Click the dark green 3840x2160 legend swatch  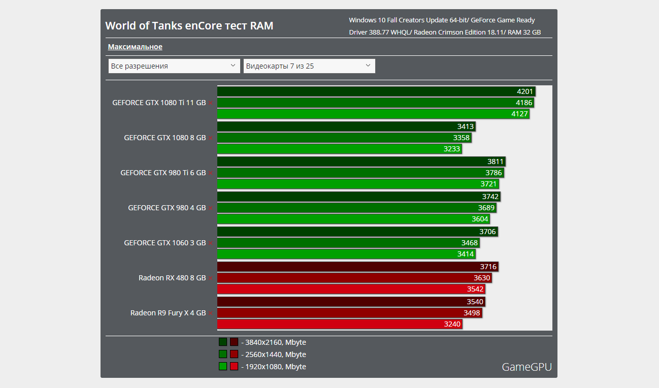[223, 342]
